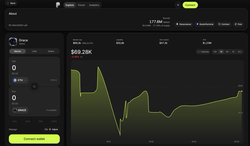Click the Connect wallet button
Screen dimensions: 250x146
tap(34, 139)
